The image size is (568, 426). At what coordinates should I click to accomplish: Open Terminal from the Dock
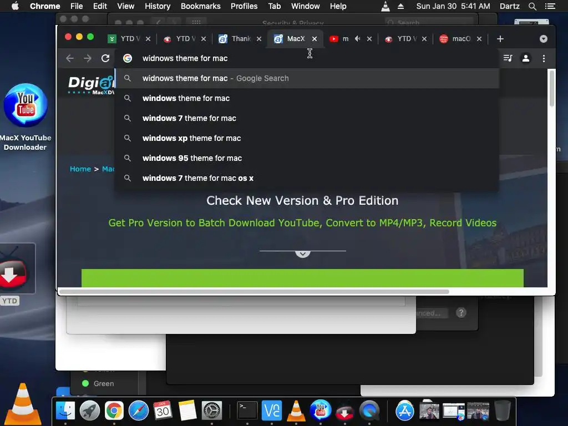[247, 411]
